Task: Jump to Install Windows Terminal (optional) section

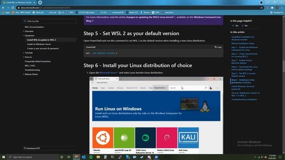Action: (x=243, y=88)
